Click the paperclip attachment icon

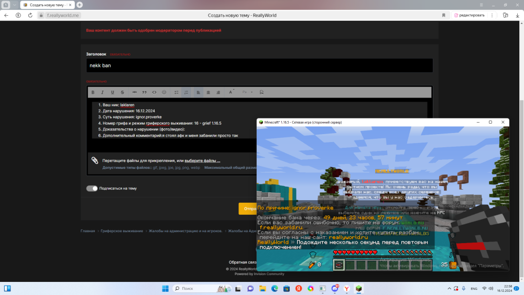[x=95, y=160]
